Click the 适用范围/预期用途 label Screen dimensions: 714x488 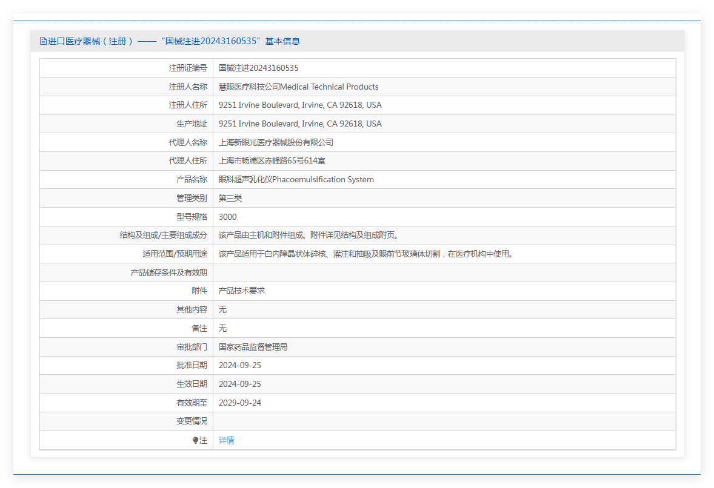[x=175, y=254]
